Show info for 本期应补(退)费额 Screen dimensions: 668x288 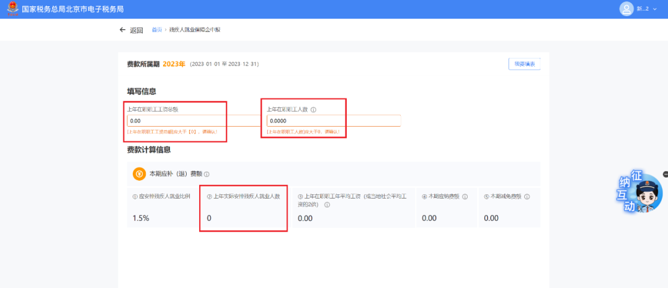[x=207, y=174]
